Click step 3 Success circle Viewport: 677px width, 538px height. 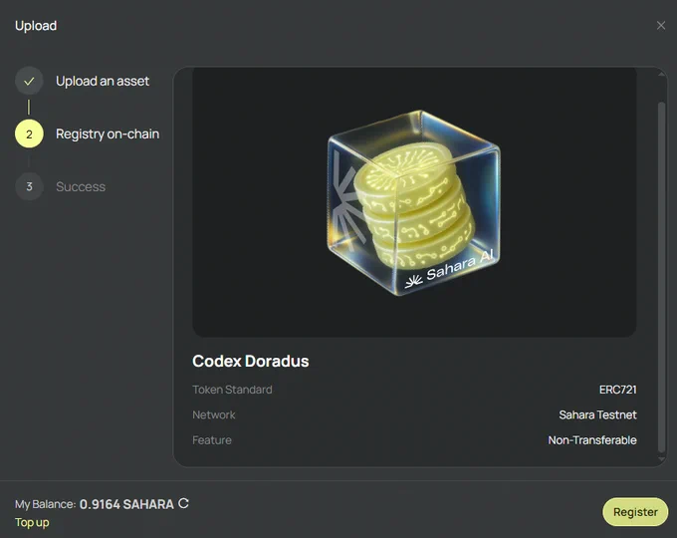pos(29,186)
